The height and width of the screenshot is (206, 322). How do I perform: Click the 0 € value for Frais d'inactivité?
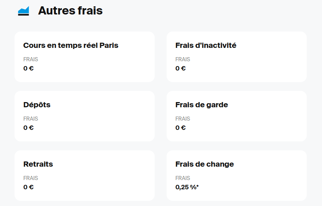point(180,68)
